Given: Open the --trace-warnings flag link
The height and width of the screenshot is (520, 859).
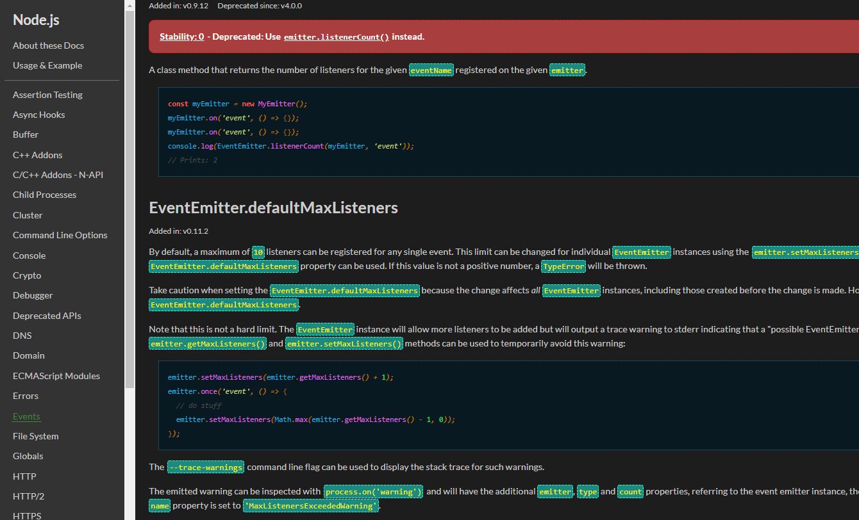Looking at the screenshot, I should 205,467.
